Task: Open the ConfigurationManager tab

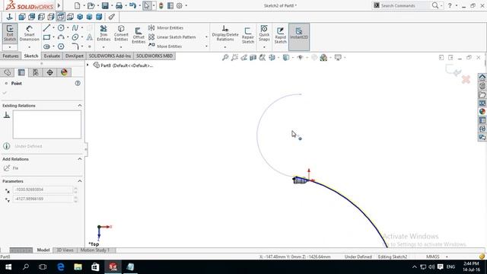Action: pos(36,73)
